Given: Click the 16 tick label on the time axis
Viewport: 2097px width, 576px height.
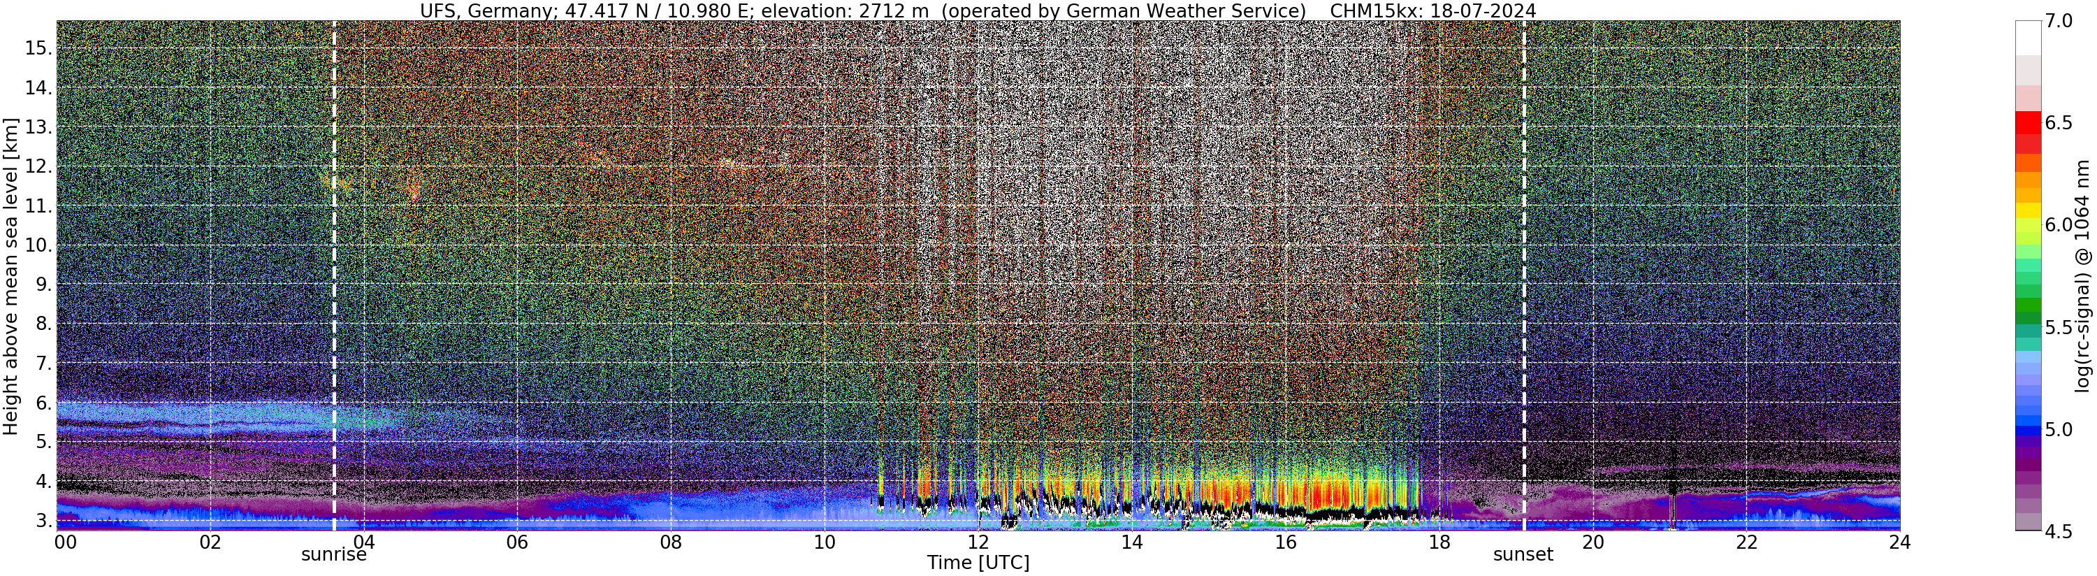Looking at the screenshot, I should 1286,542.
